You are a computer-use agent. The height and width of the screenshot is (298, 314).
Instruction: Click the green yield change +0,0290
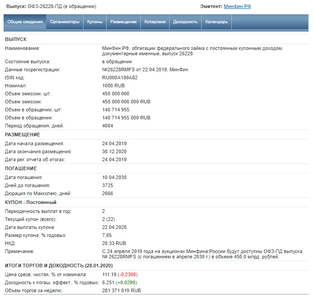127,282
